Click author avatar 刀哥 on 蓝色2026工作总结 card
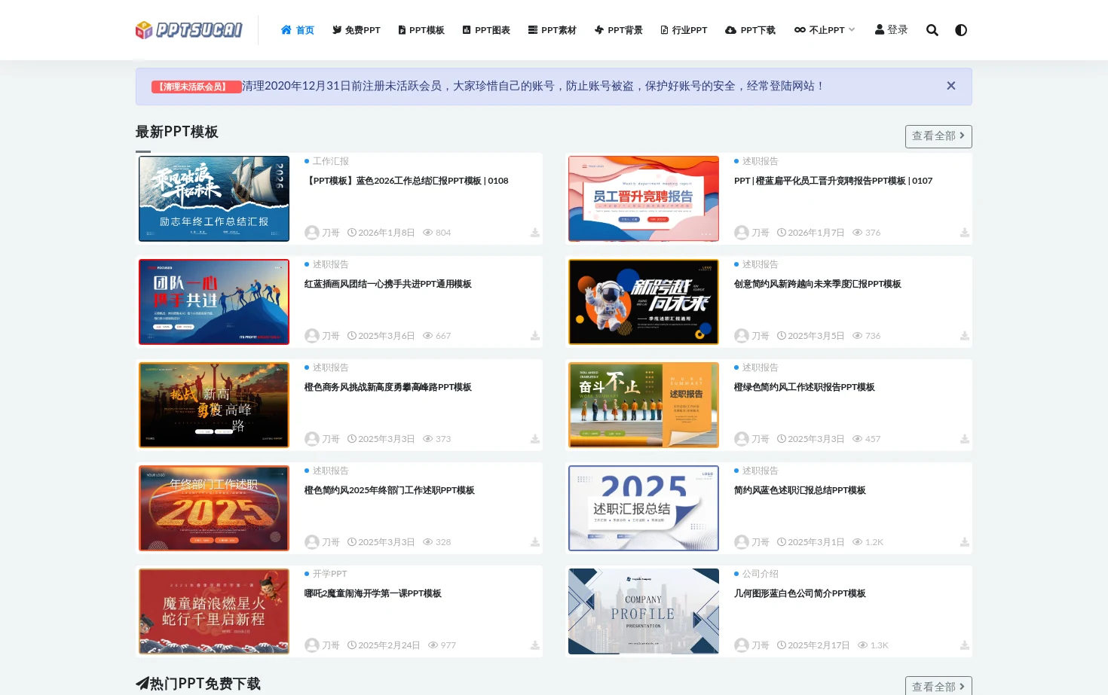The image size is (1108, 695). pyautogui.click(x=312, y=233)
